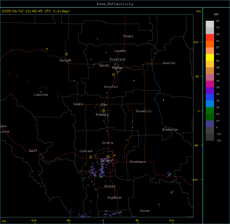Click the Banff label
The image size is (230, 224).
tap(33, 151)
